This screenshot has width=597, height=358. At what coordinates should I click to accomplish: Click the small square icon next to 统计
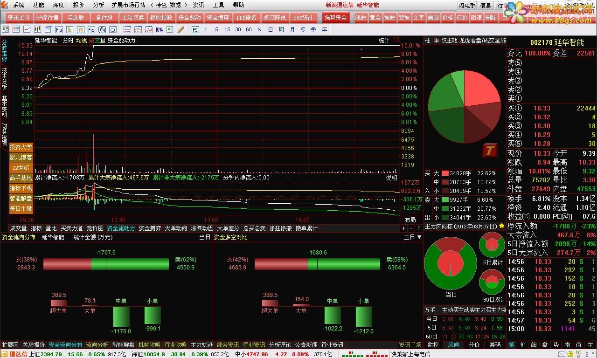point(396,41)
